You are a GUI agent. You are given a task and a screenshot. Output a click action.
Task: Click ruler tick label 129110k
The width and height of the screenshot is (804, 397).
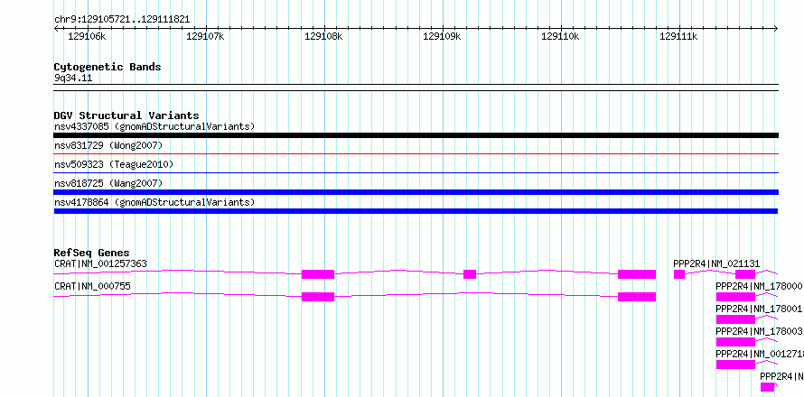[x=560, y=36]
